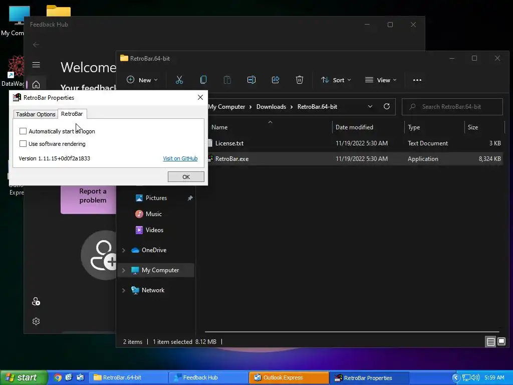Click the add account icon in Feedback Hub sidebar
The width and height of the screenshot is (513, 385).
pyautogui.click(x=36, y=301)
